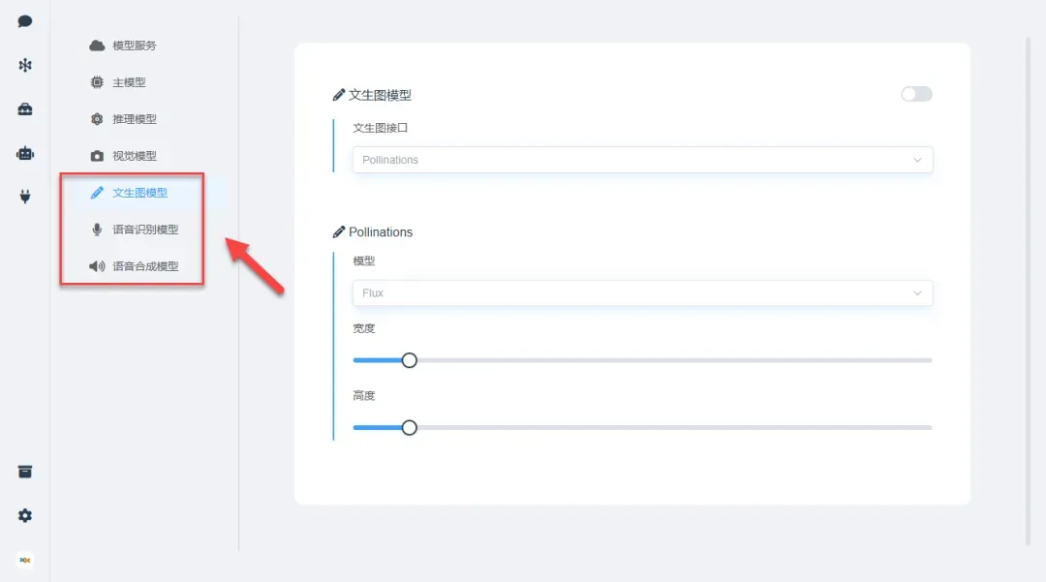Click the vertical scrollbar on the right
Viewport: 1046px width, 582px height.
[x=1028, y=291]
